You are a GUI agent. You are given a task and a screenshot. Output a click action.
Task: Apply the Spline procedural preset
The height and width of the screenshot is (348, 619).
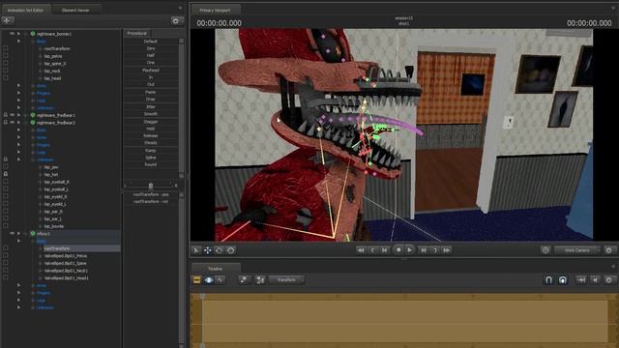pos(151,158)
